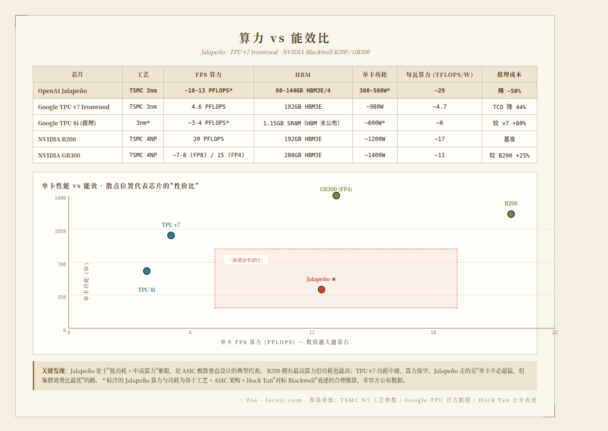Click the B200 green data point
This screenshot has width=608, height=431.
tap(511, 214)
